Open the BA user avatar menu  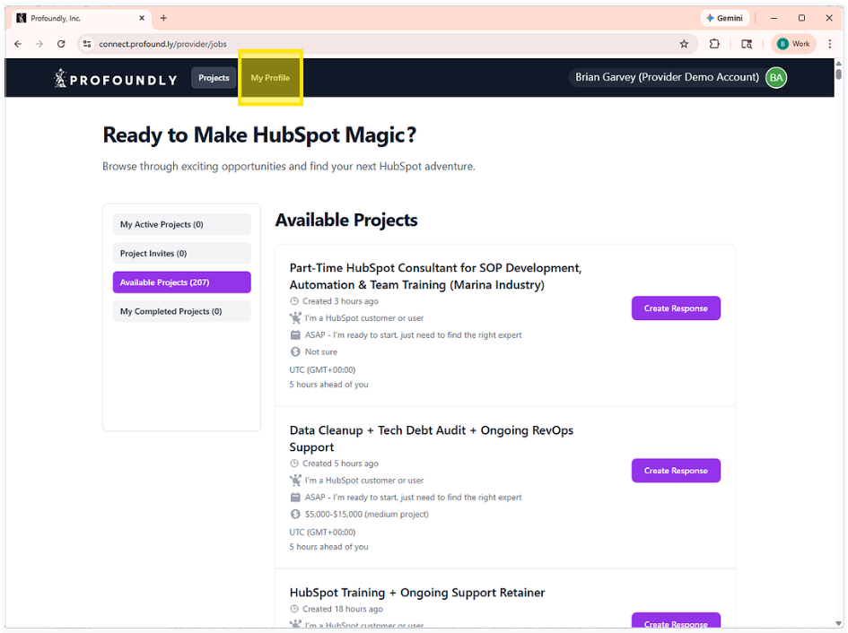776,78
